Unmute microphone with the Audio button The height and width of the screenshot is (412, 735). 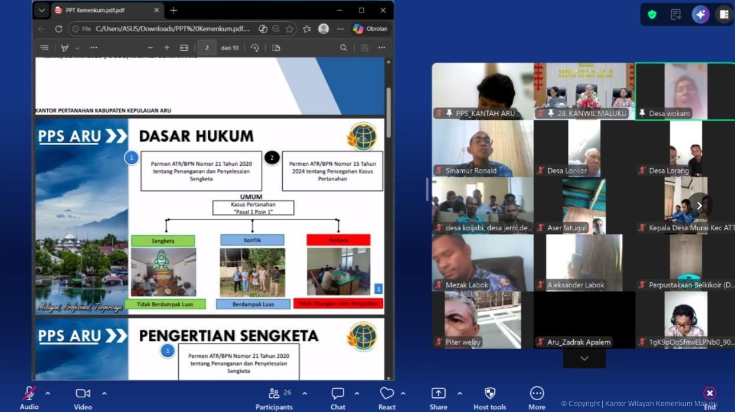(29, 394)
